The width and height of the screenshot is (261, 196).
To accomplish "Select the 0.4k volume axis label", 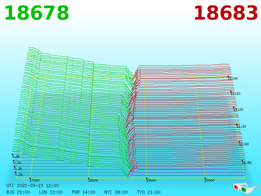I will point(16,156).
